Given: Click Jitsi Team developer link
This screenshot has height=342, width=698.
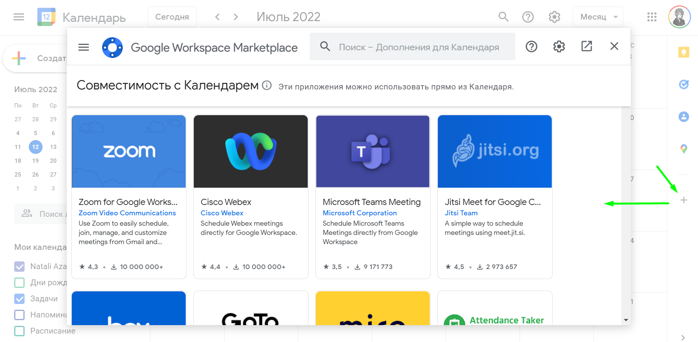Looking at the screenshot, I should [x=461, y=213].
